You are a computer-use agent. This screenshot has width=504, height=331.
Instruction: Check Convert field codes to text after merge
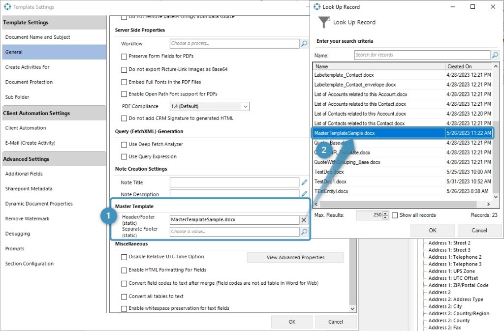coord(124,283)
